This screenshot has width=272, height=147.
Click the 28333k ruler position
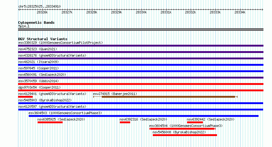pos(215,12)
